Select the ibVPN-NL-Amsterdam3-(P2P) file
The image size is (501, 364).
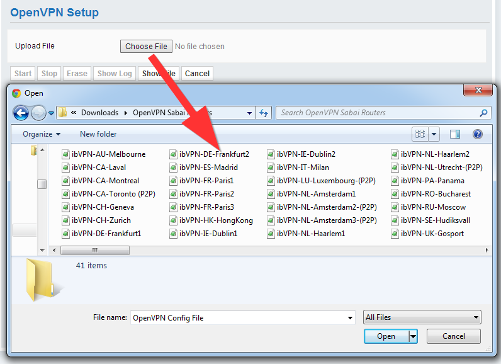322,220
